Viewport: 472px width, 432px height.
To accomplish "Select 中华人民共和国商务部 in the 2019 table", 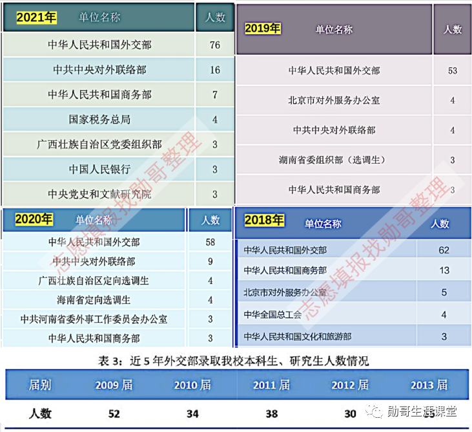I will coord(334,189).
